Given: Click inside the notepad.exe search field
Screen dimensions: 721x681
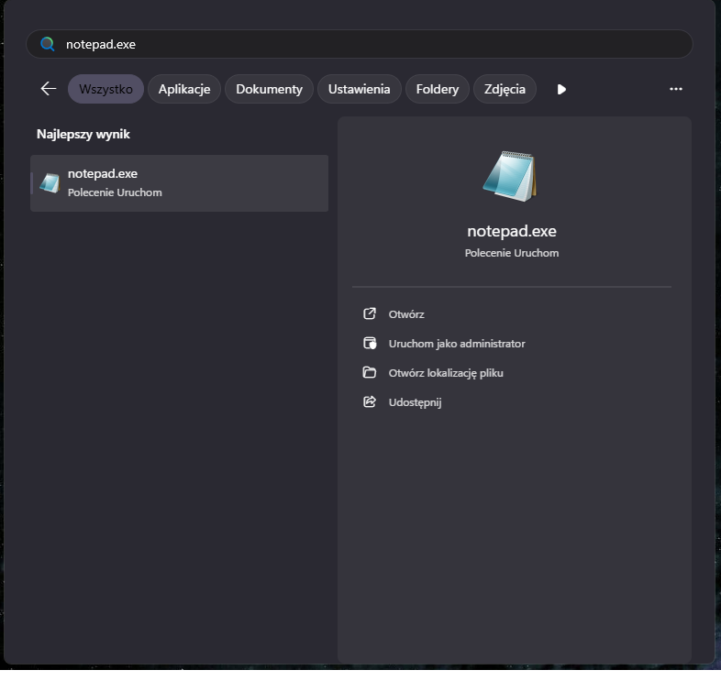Looking at the screenshot, I should [367, 44].
